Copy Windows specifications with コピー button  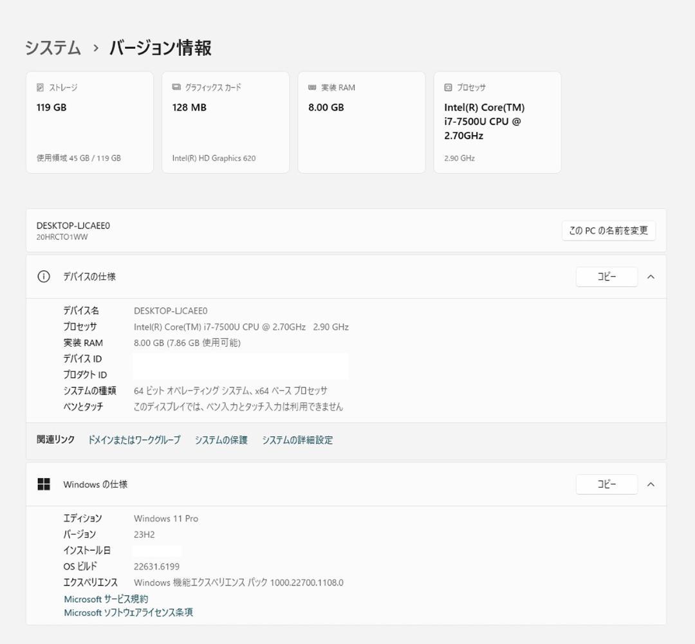click(606, 484)
